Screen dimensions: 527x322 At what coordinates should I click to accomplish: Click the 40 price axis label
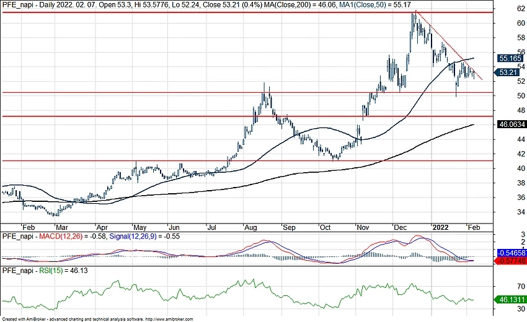point(521,168)
